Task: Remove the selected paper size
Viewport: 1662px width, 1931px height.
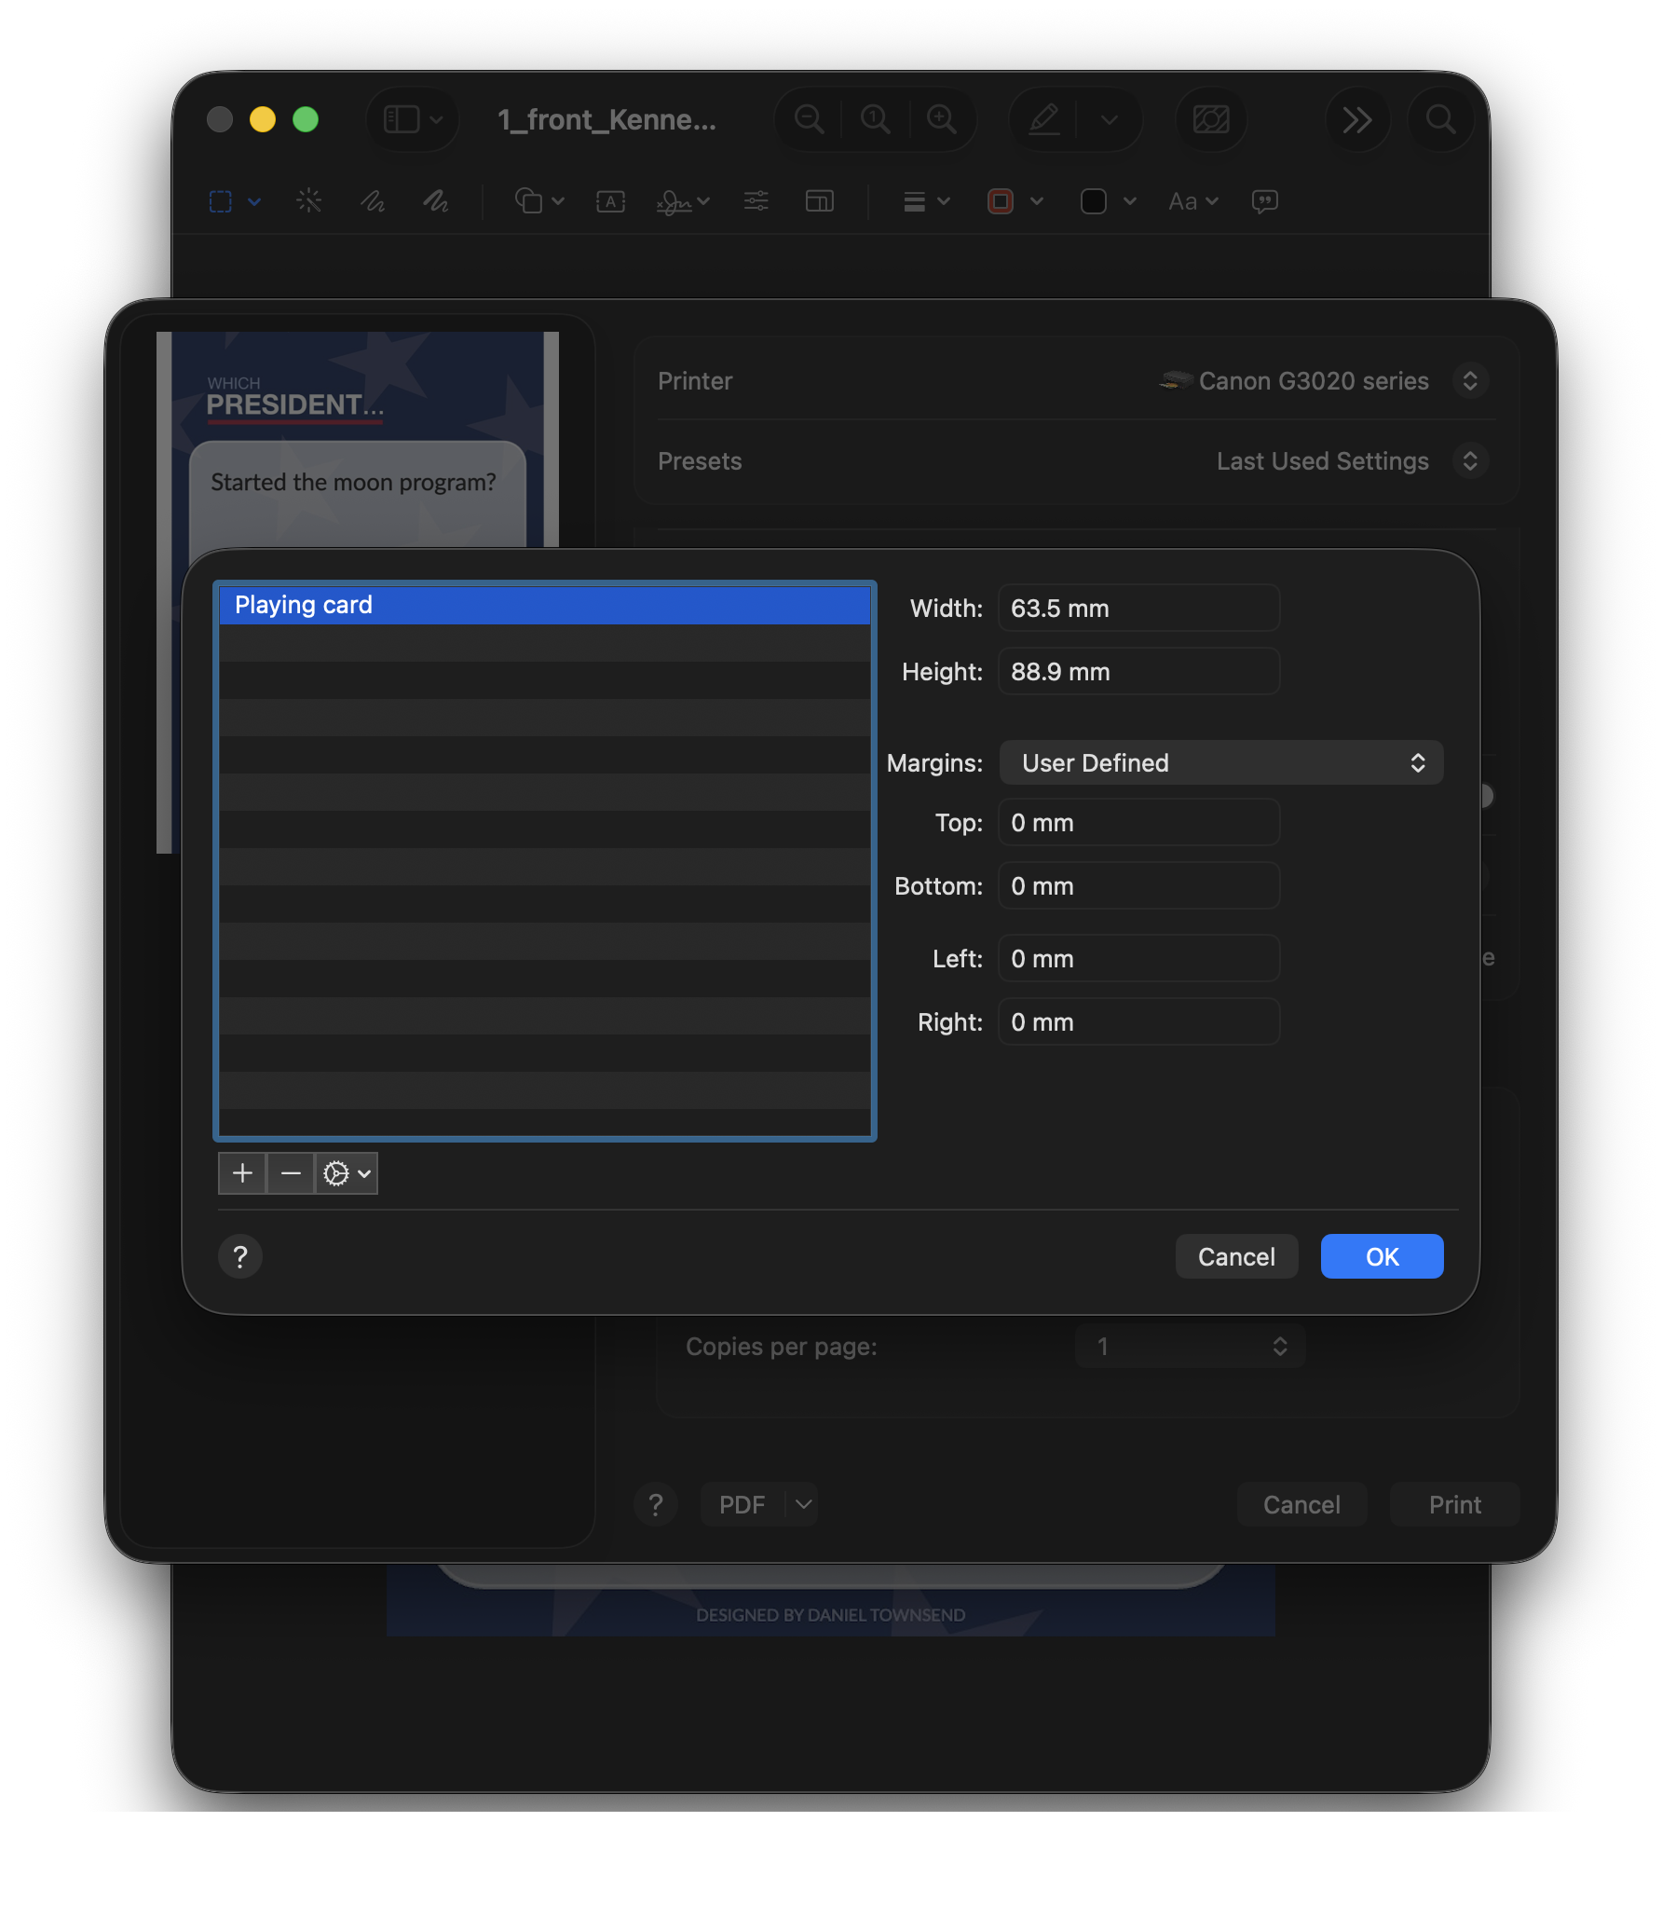Action: 291,1173
